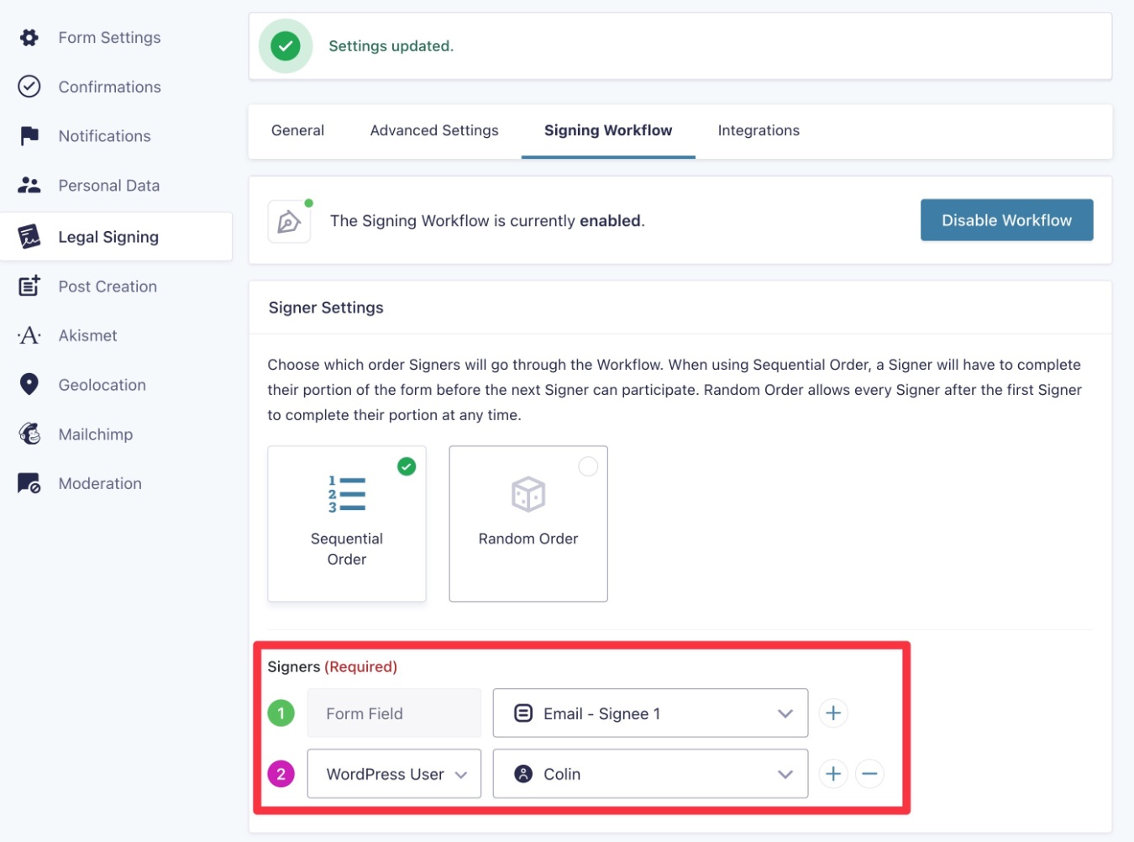The image size is (1134, 842).
Task: Click the Disable Workflow button
Action: point(1006,220)
